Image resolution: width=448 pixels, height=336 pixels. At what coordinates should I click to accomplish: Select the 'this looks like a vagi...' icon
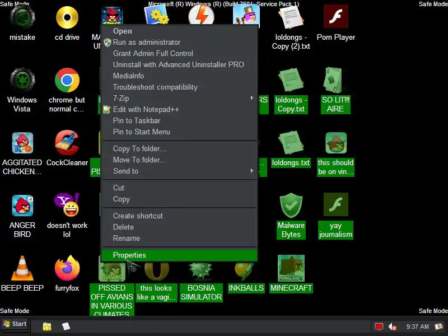[x=157, y=272]
